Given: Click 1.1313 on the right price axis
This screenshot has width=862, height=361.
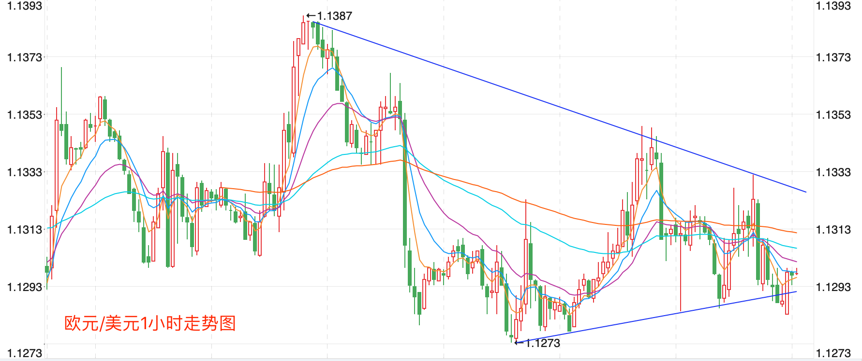Looking at the screenshot, I should [833, 230].
